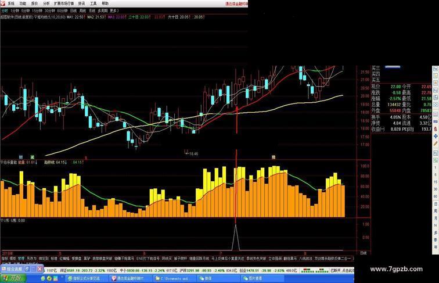Open the 资讯 menu
The width and height of the screenshot is (439, 283).
(81, 3)
